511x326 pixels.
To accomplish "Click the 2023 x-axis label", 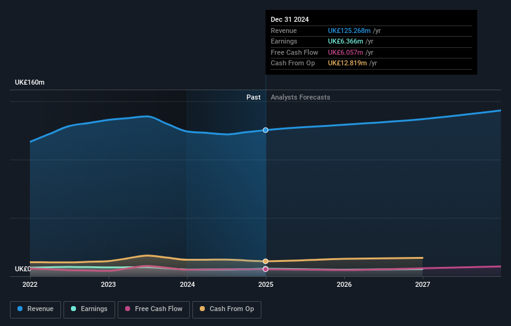I will pyautogui.click(x=108, y=284).
